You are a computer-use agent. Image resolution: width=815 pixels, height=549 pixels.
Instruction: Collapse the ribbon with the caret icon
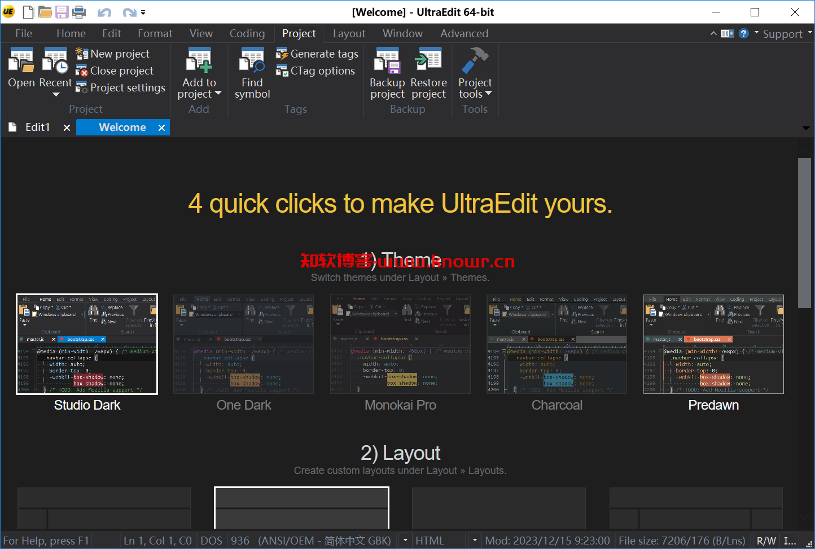point(713,33)
